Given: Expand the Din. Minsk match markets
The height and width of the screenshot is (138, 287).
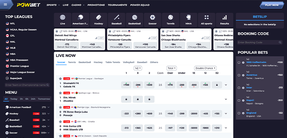Looking at the screenshot, I should coord(226,99).
